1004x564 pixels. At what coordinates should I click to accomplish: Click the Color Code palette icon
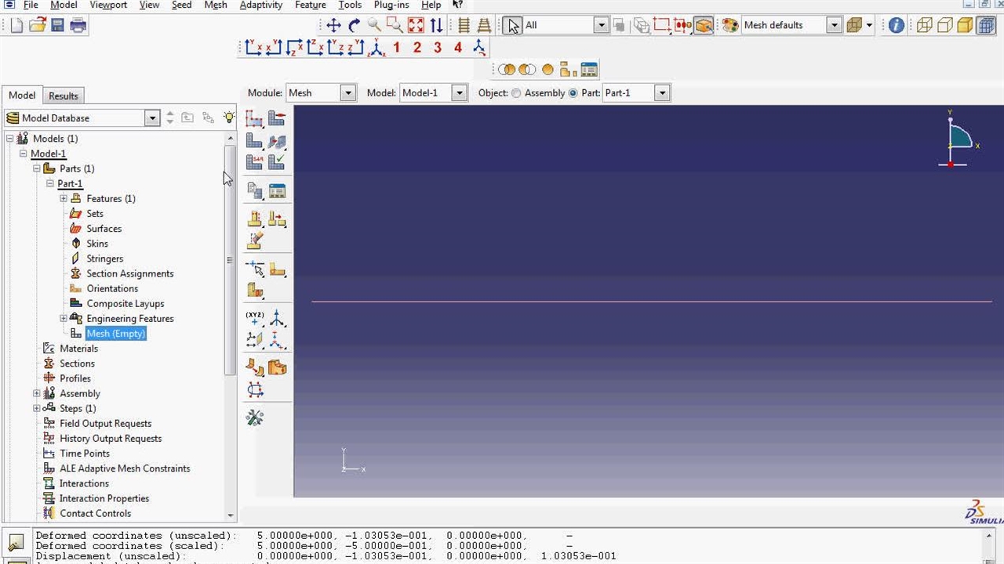(x=730, y=25)
